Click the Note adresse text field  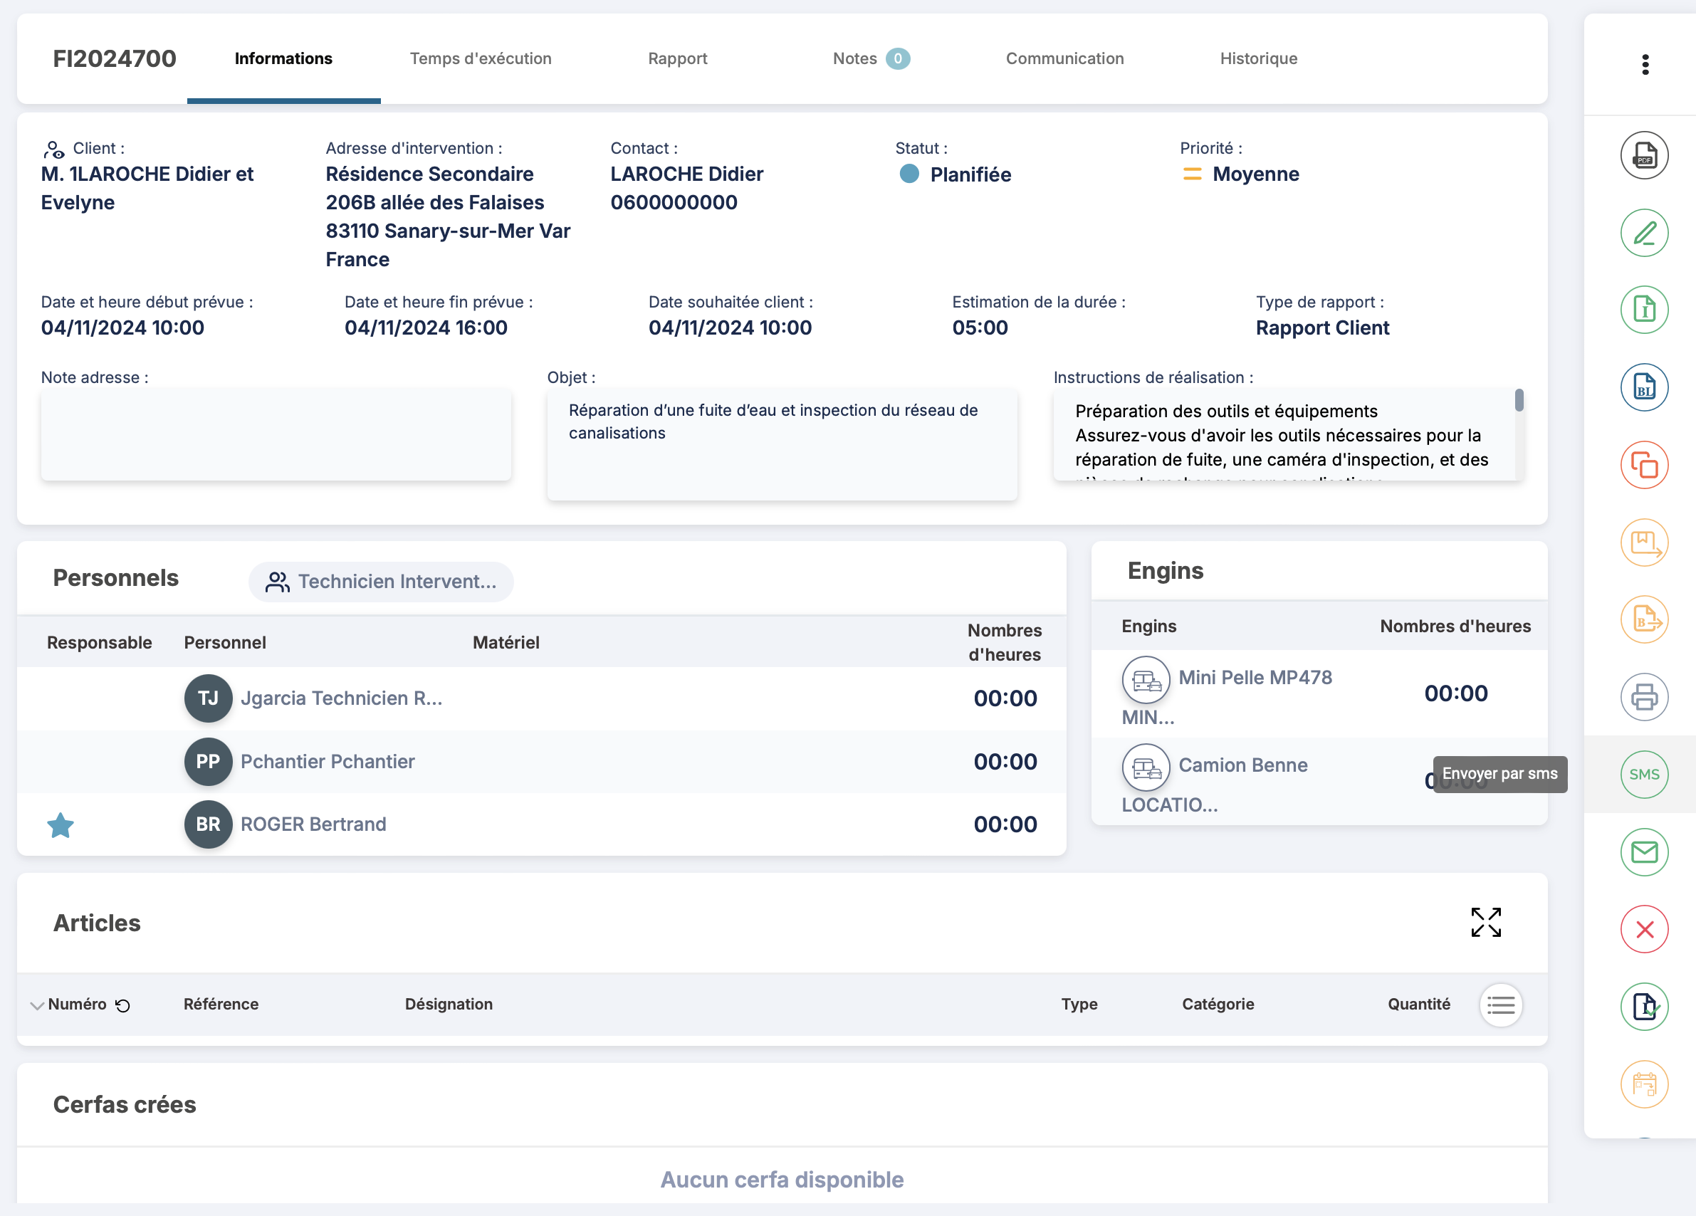point(276,434)
